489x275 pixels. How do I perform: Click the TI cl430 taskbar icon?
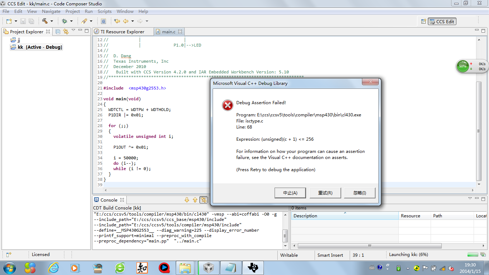pyautogui.click(x=253, y=267)
